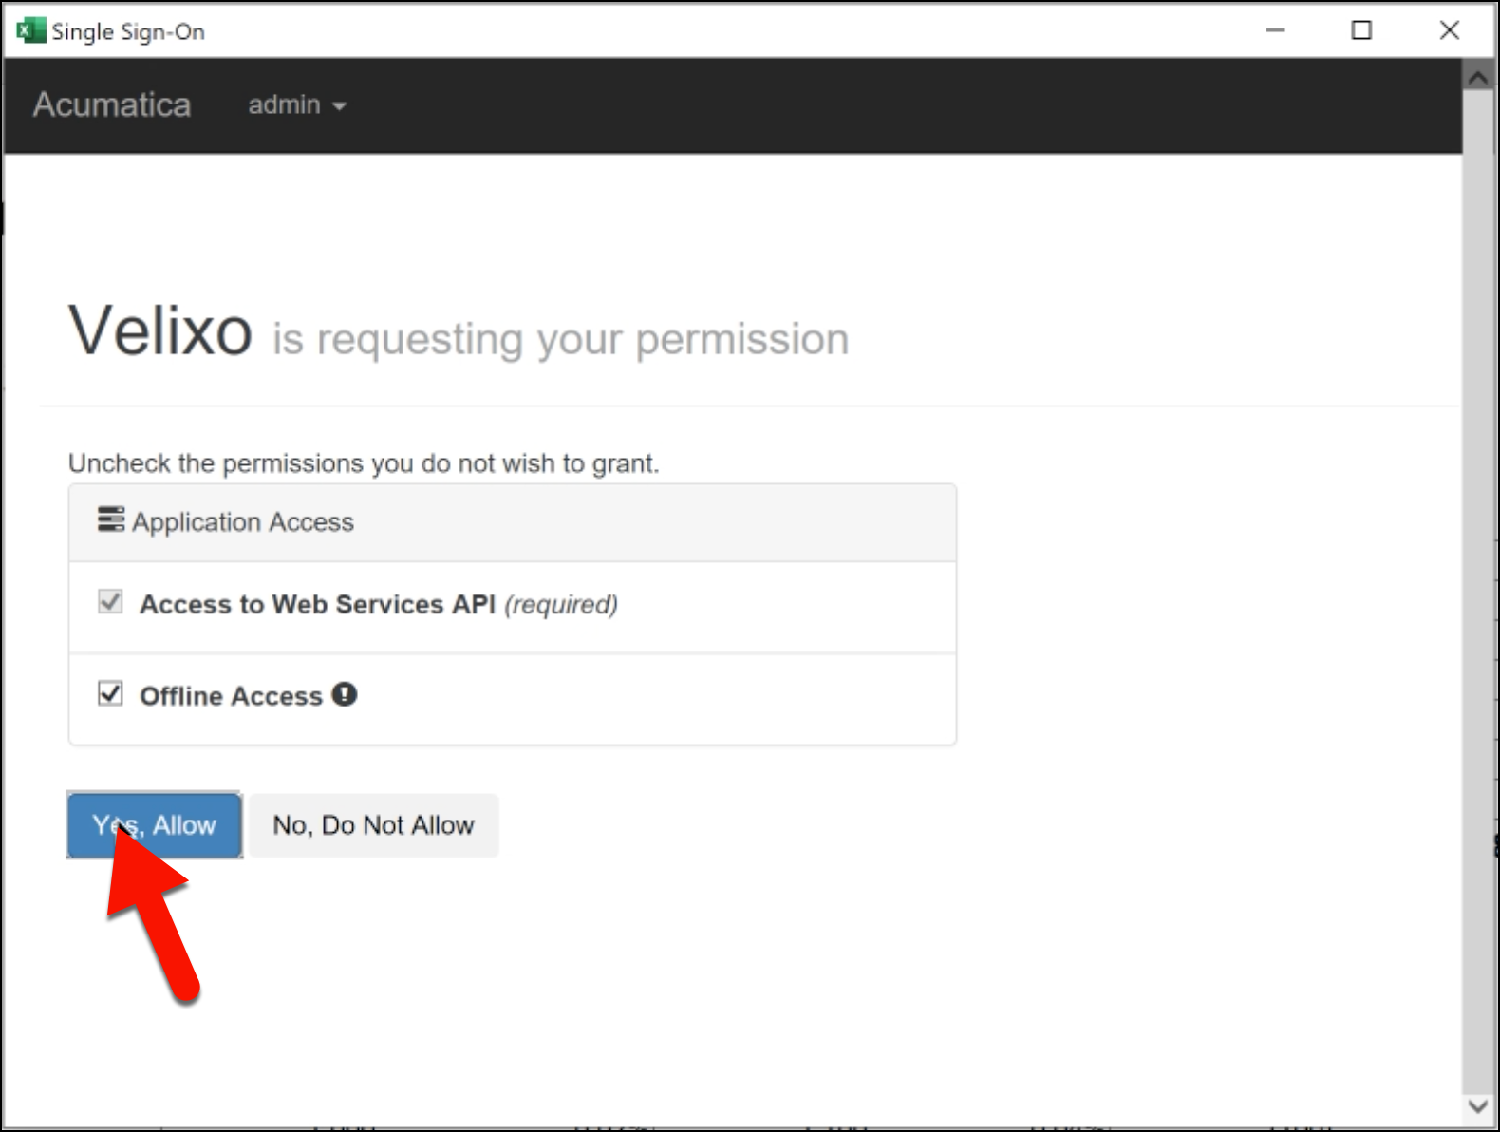Click the Application Access heading text
The height and width of the screenshot is (1132, 1500).
click(243, 522)
